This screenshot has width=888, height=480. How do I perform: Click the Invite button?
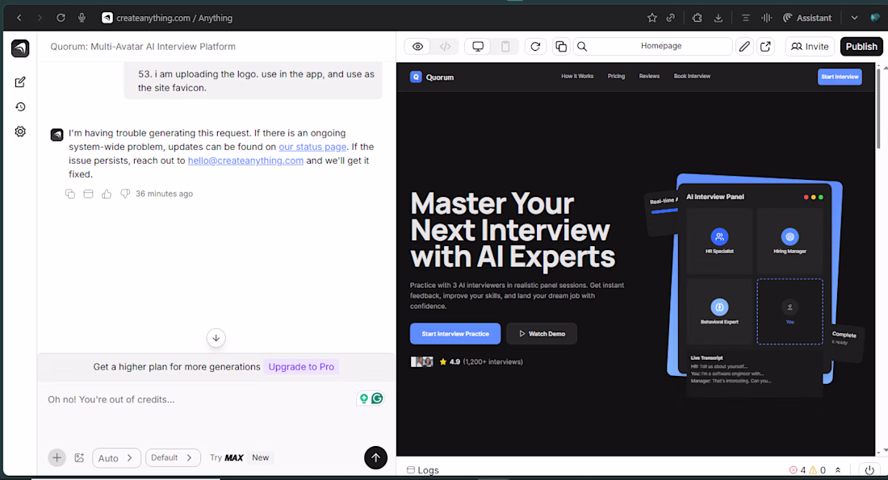pos(810,47)
